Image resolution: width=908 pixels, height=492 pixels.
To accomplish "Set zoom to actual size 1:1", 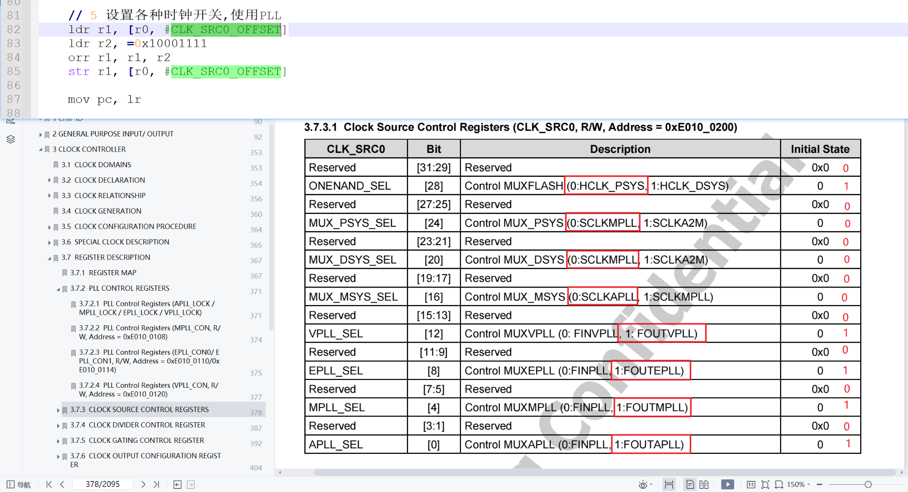I will (751, 485).
